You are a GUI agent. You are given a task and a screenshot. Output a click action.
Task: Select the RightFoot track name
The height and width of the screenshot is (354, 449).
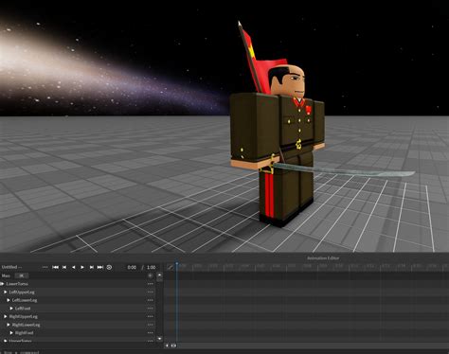pyautogui.click(x=25, y=332)
